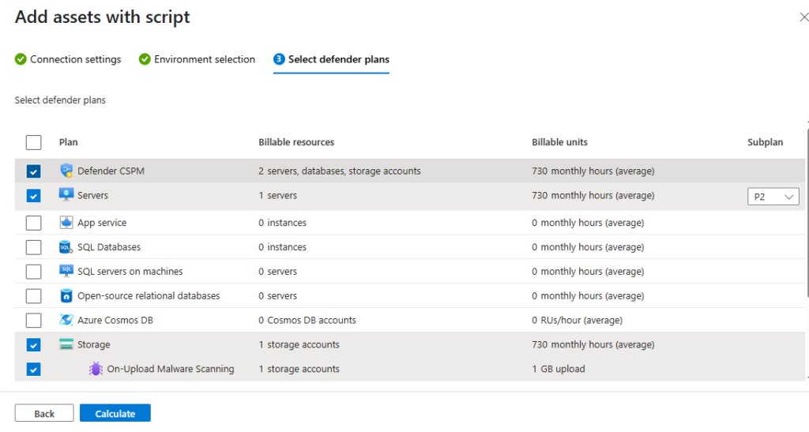Viewport: 809px width, 432px height.
Task: Click the Billable units column header
Action: tap(559, 142)
